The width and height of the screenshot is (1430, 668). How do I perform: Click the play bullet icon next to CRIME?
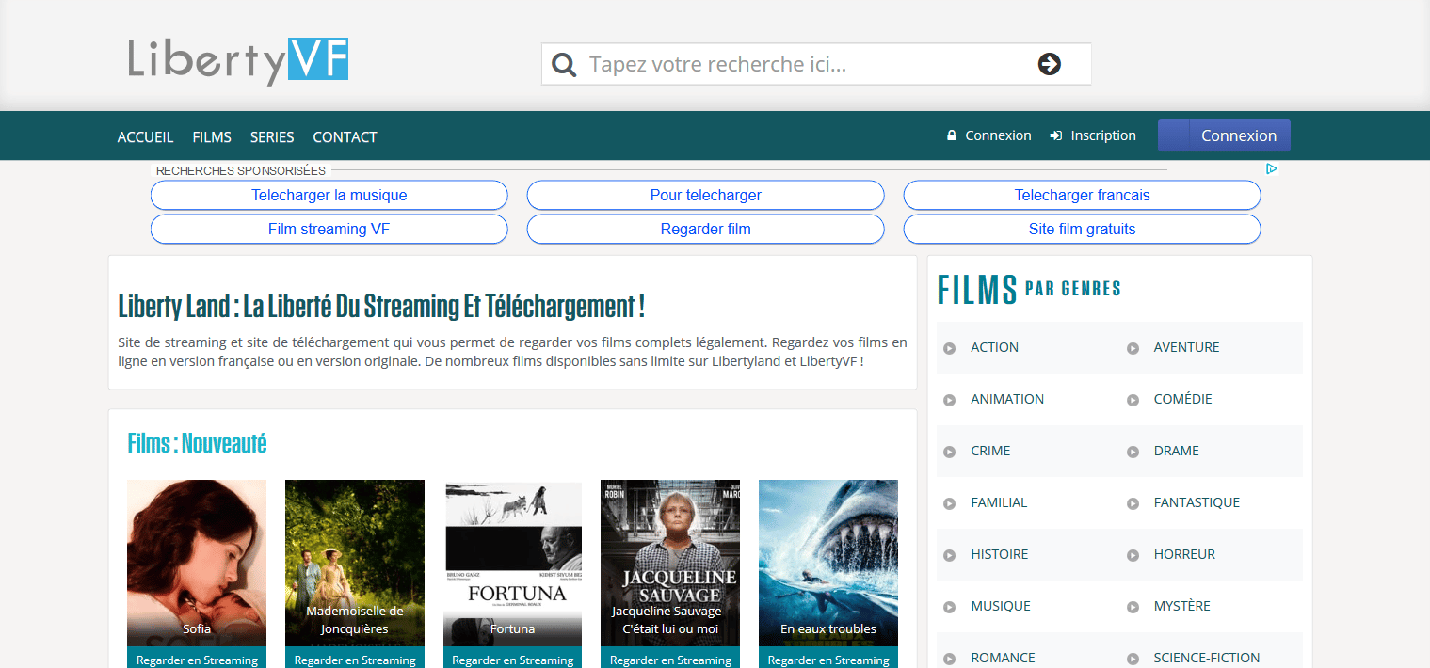950,452
